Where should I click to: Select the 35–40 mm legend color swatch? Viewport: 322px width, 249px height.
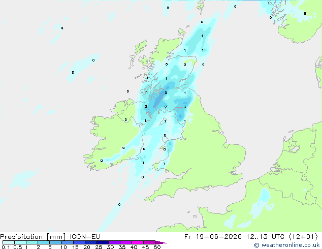click(125, 242)
